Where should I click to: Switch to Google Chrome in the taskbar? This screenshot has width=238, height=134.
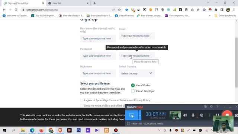tap(51, 130)
